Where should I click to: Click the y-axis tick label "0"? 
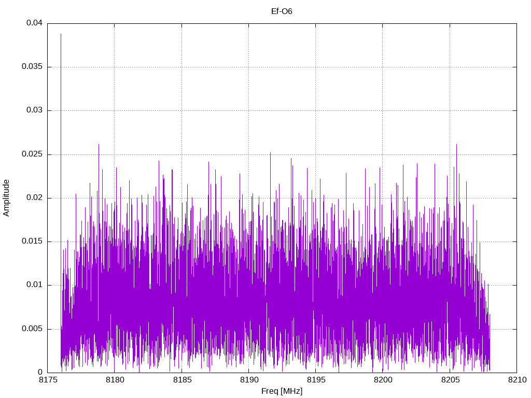coord(40,372)
